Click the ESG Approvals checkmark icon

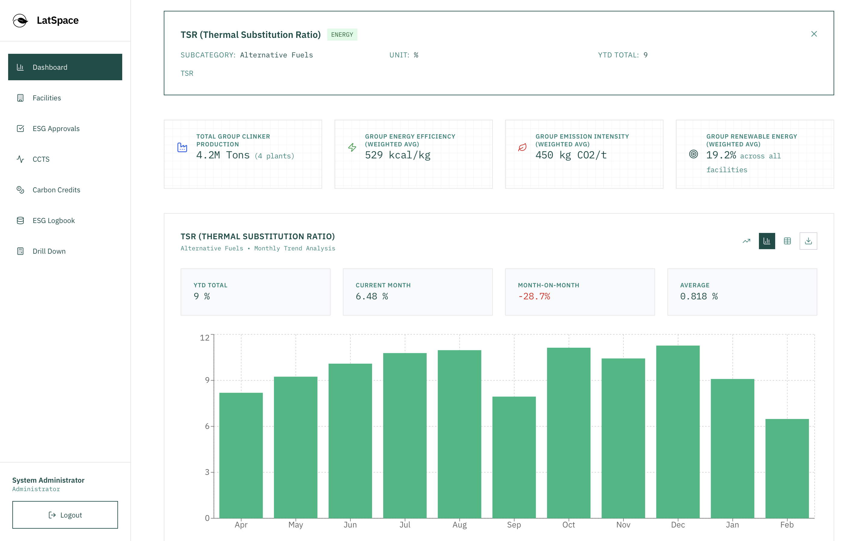20,128
